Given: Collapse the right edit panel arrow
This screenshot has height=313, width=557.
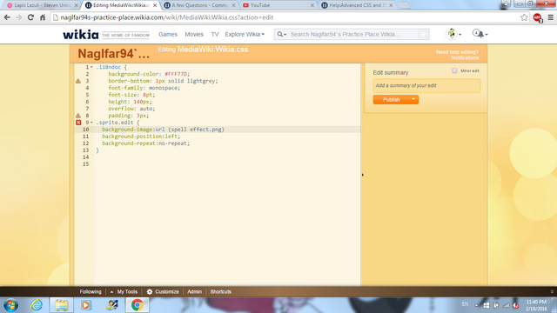Looking at the screenshot, I should 363,175.
